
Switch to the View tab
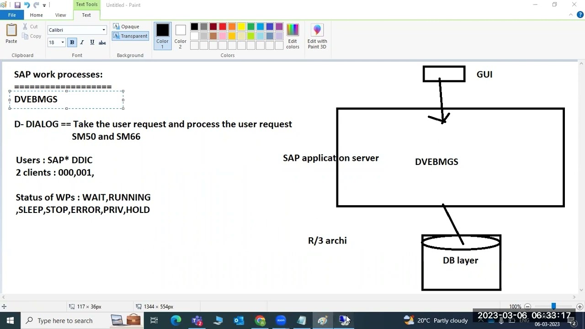(60, 15)
